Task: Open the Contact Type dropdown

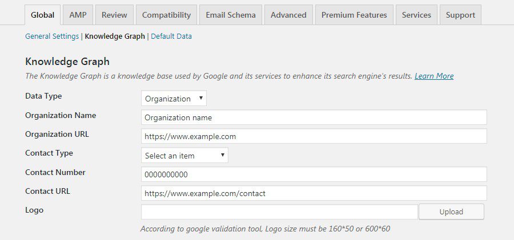Action: (184, 156)
